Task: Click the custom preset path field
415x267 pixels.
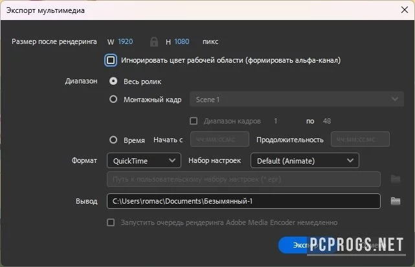Action: (x=243, y=179)
